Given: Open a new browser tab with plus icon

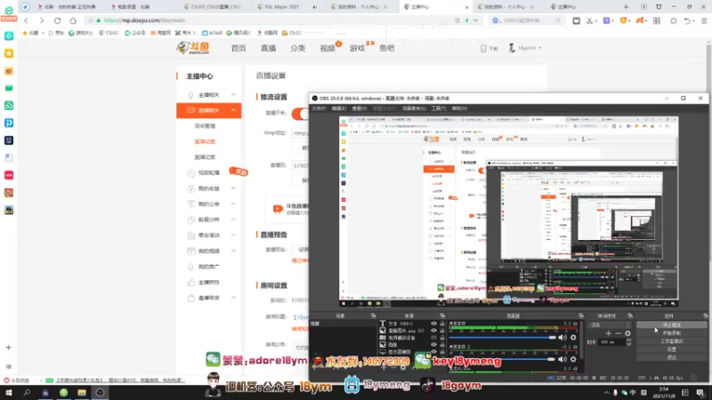Looking at the screenshot, I should (626, 7).
